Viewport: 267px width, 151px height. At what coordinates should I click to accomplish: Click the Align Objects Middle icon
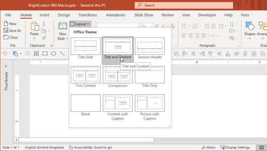click(219, 54)
